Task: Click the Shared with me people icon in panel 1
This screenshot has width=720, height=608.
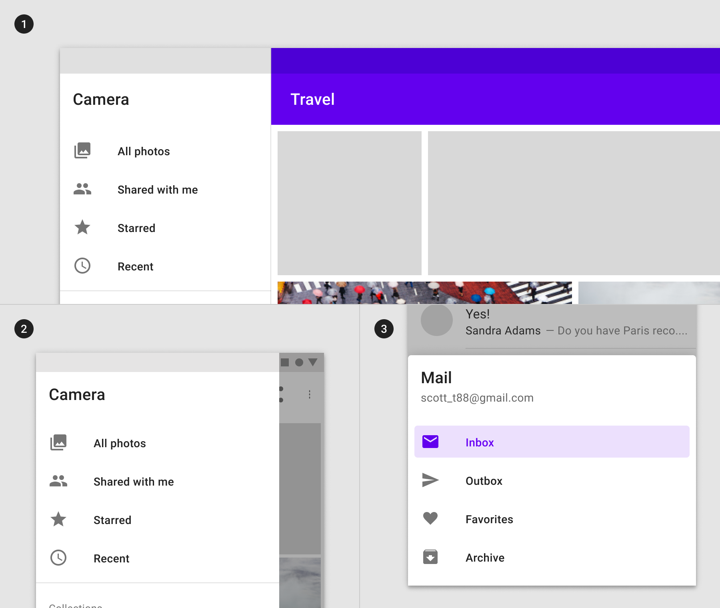Action: (82, 189)
